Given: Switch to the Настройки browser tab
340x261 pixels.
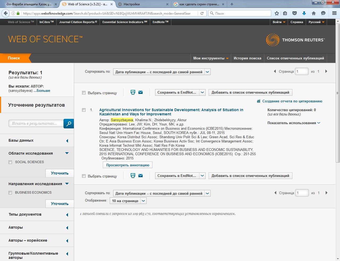Looking at the screenshot, I should 143,4.
